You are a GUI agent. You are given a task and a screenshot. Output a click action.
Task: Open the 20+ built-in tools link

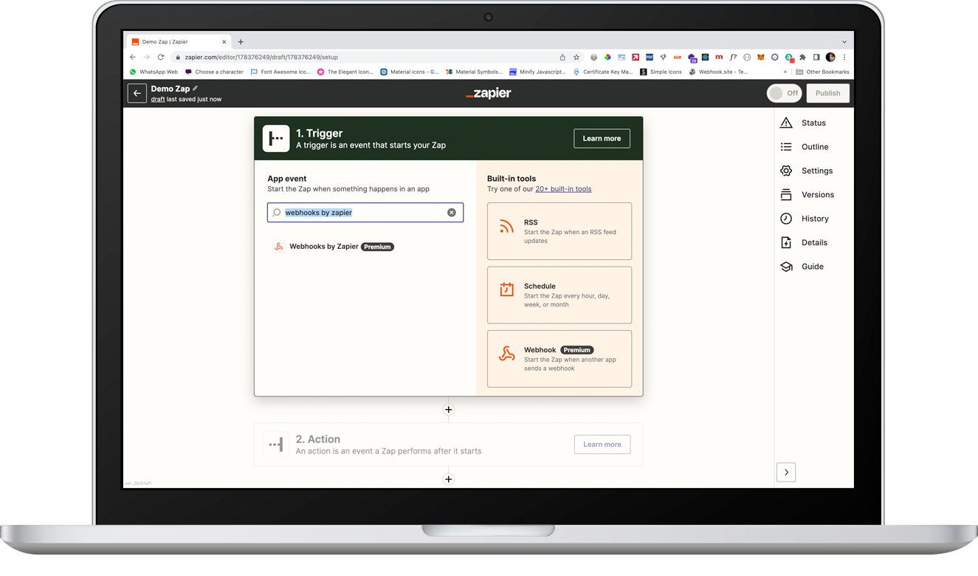click(563, 189)
